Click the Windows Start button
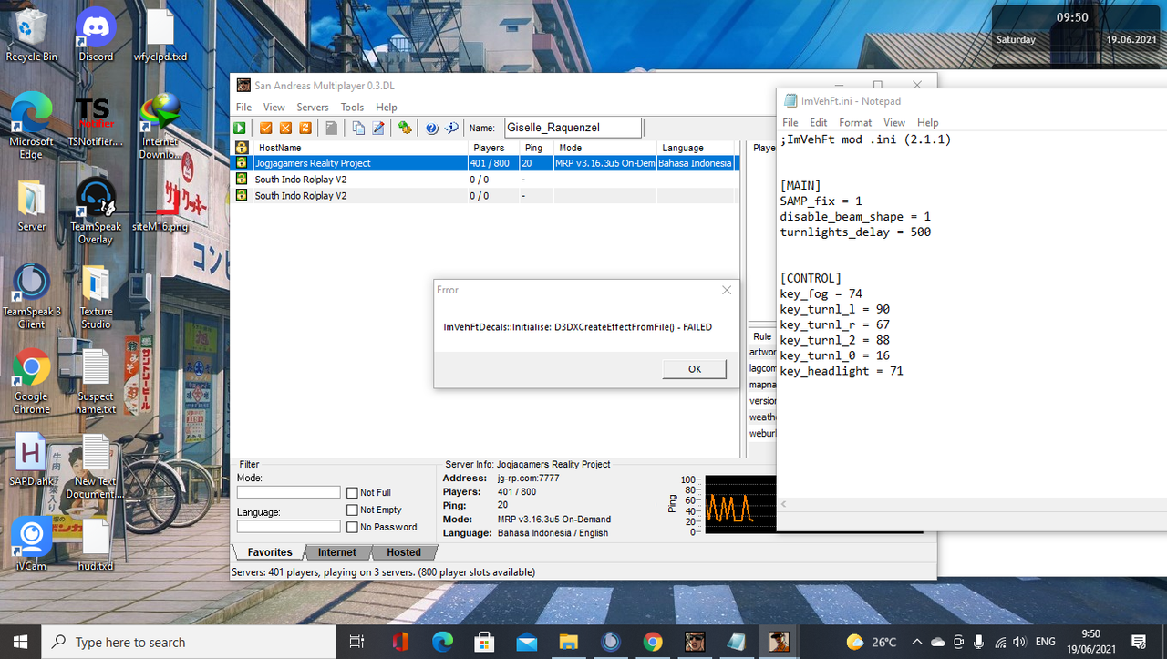The image size is (1167, 659). [21, 642]
